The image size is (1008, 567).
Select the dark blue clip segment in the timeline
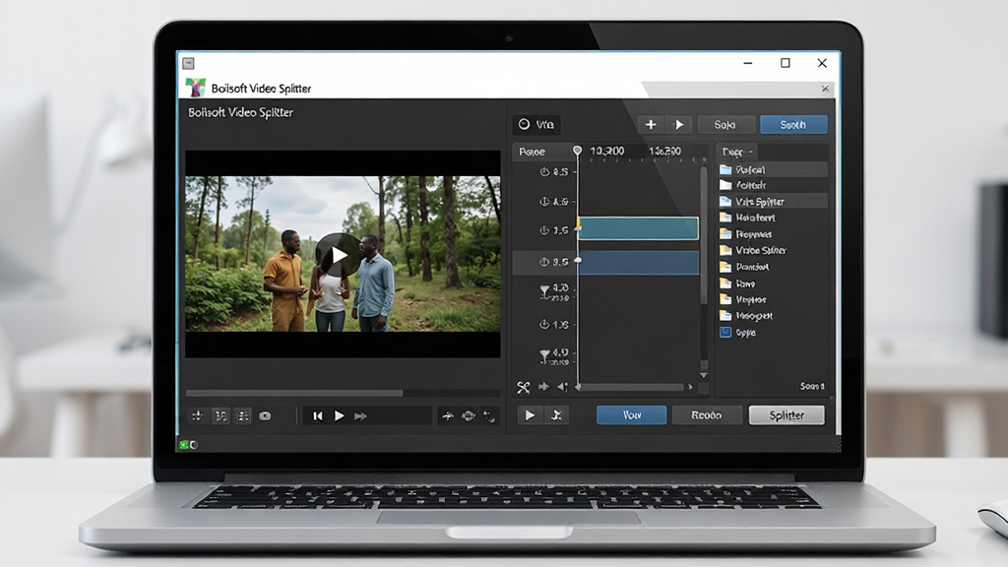click(x=638, y=263)
